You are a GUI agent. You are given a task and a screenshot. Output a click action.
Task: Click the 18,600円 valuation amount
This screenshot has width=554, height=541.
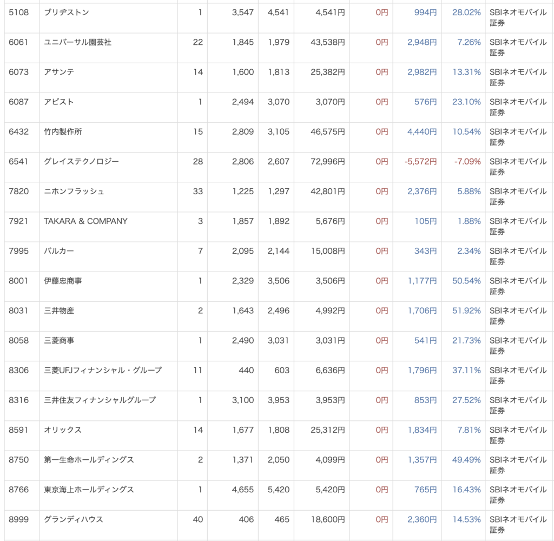[327, 520]
